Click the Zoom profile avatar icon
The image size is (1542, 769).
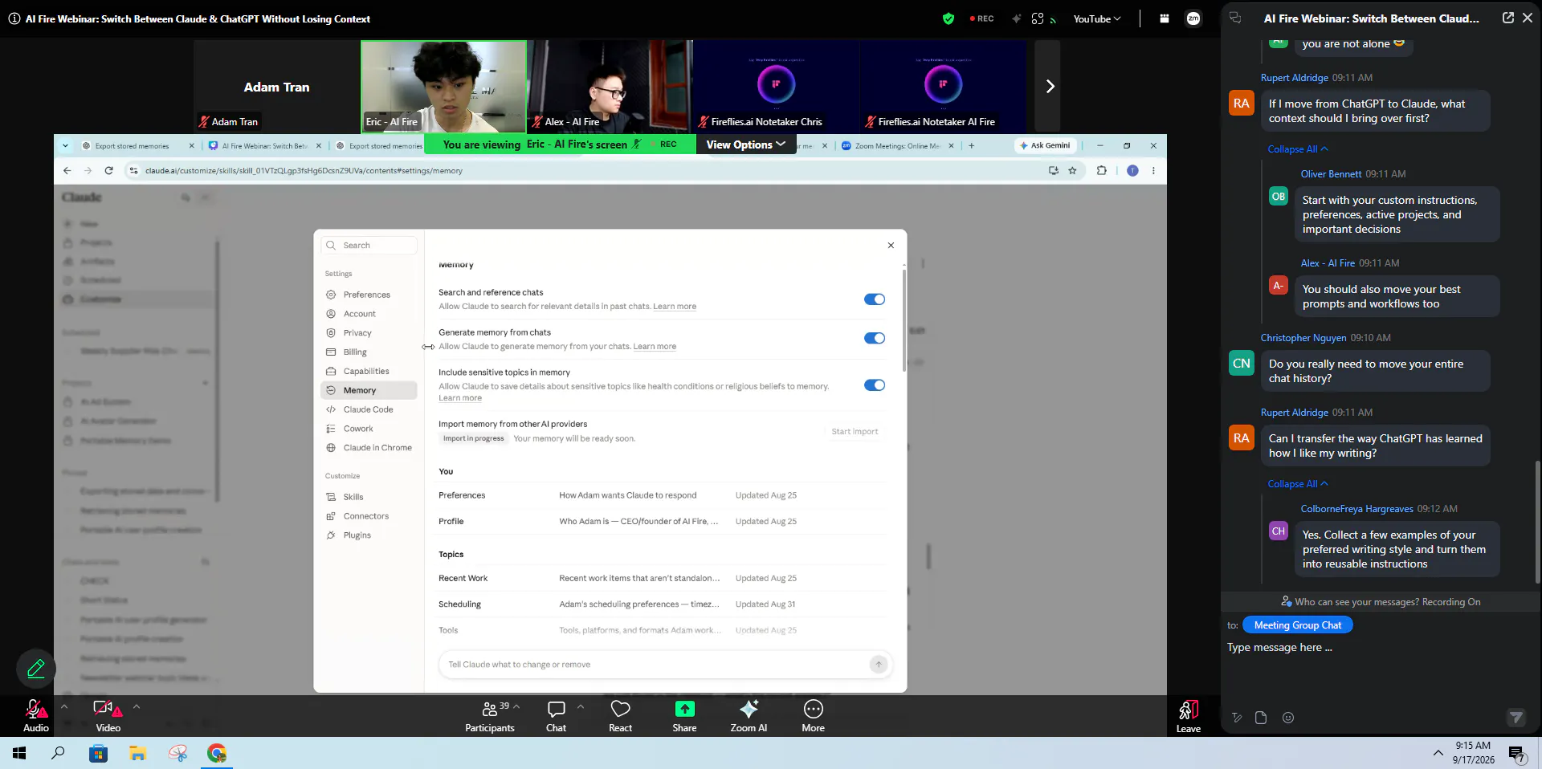coord(1193,18)
